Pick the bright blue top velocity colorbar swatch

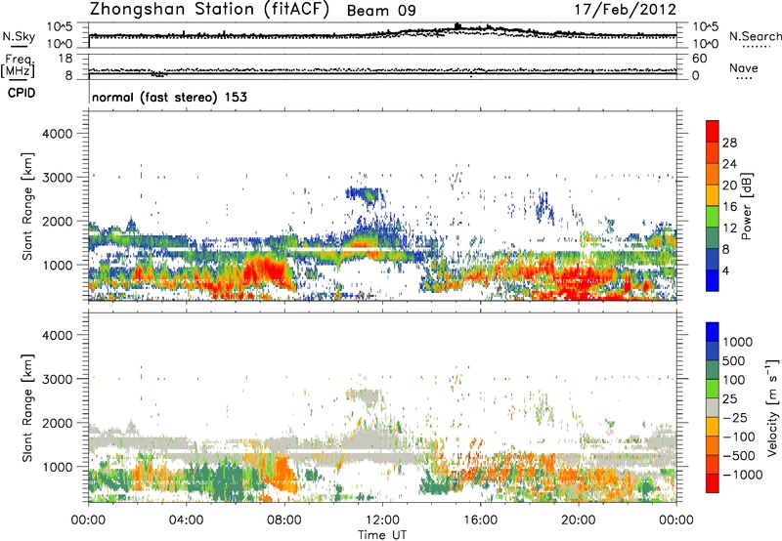[x=713, y=332]
